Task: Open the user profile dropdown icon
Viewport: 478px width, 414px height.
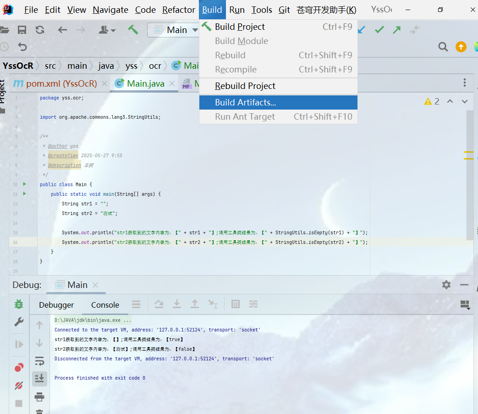Action: tap(107, 30)
